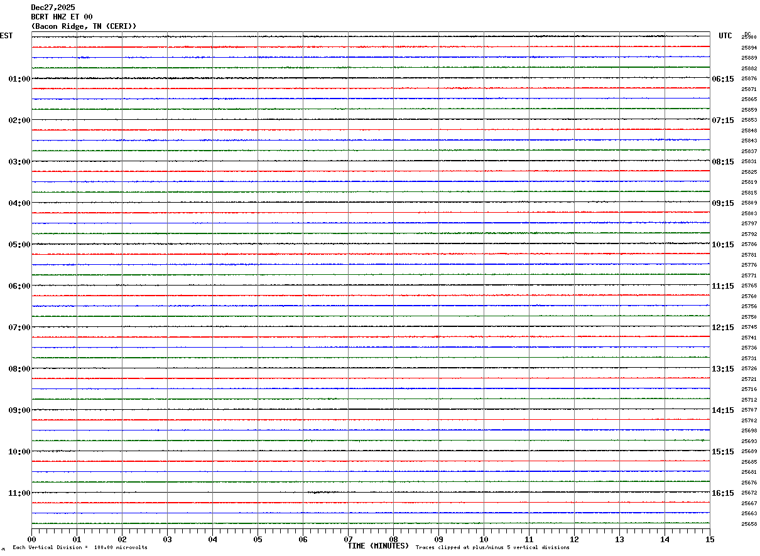Select the 03:00 EST row label
The image size is (760, 556).
[19, 162]
